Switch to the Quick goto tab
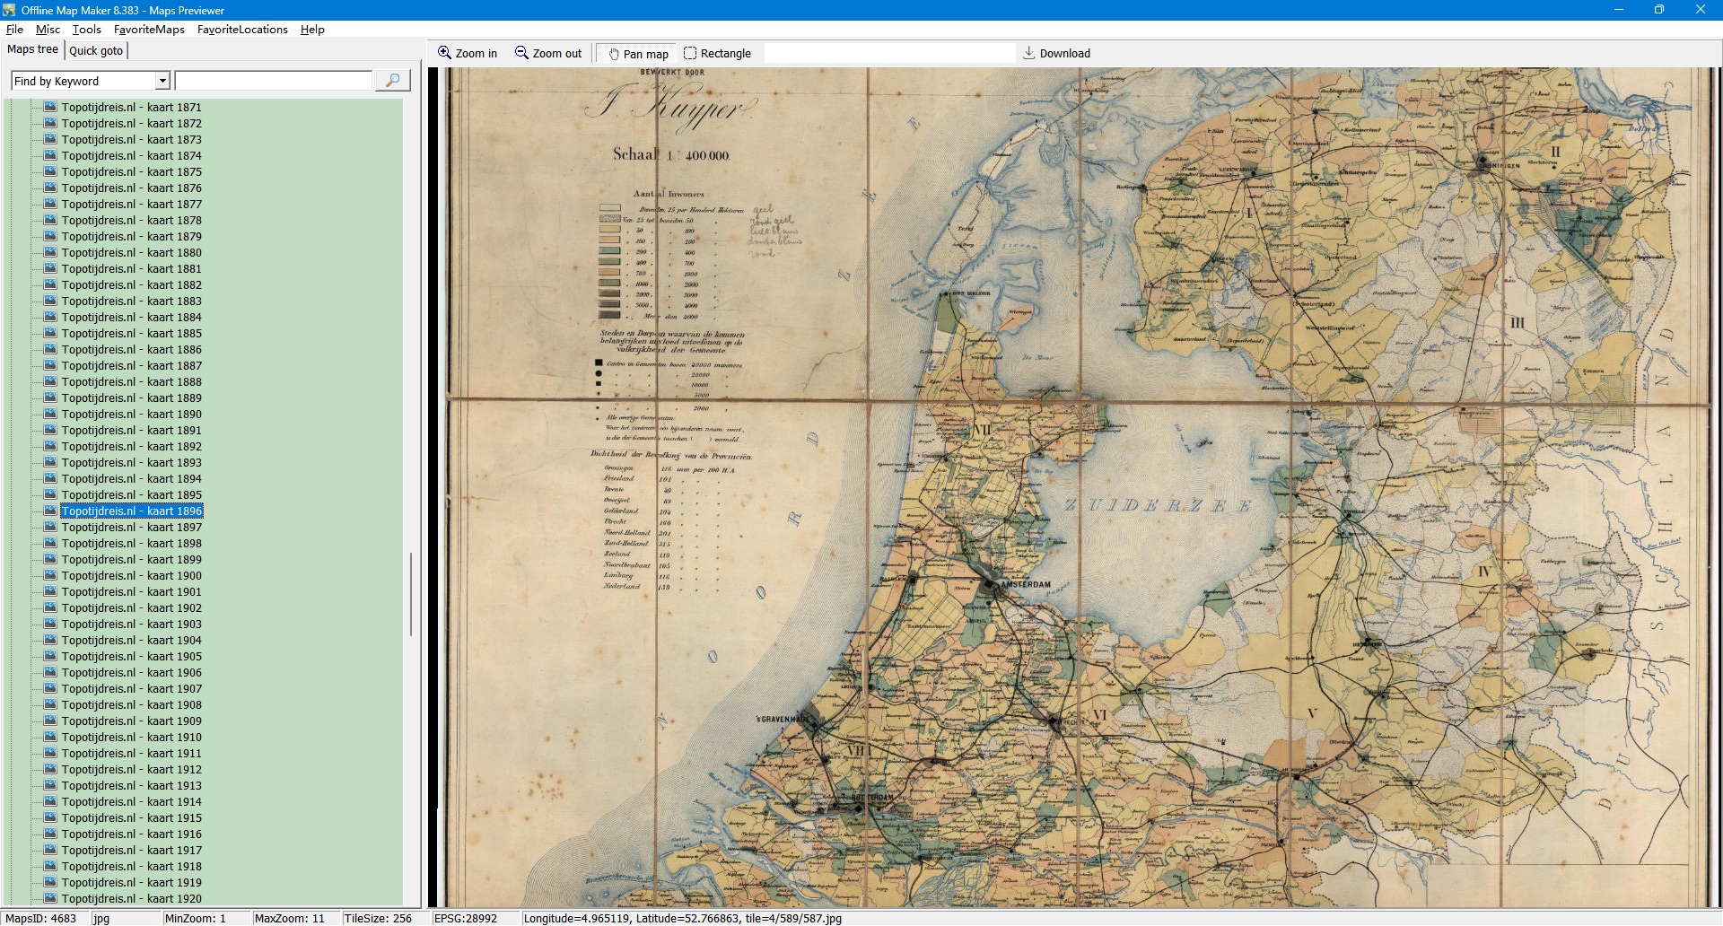Image resolution: width=1723 pixels, height=926 pixels. pos(96,50)
